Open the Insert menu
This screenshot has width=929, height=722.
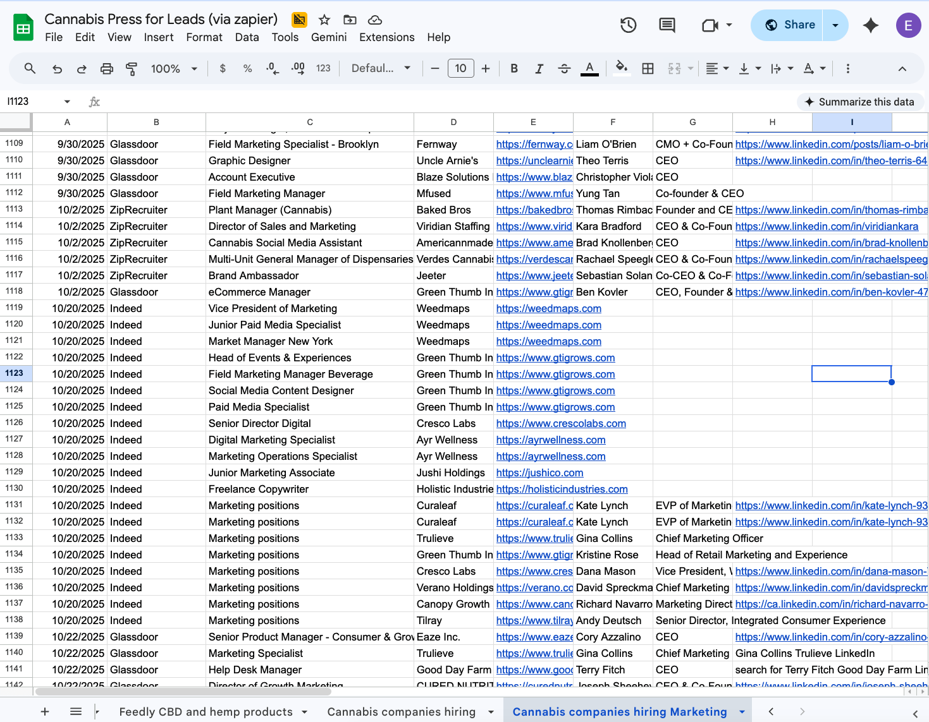pos(159,37)
